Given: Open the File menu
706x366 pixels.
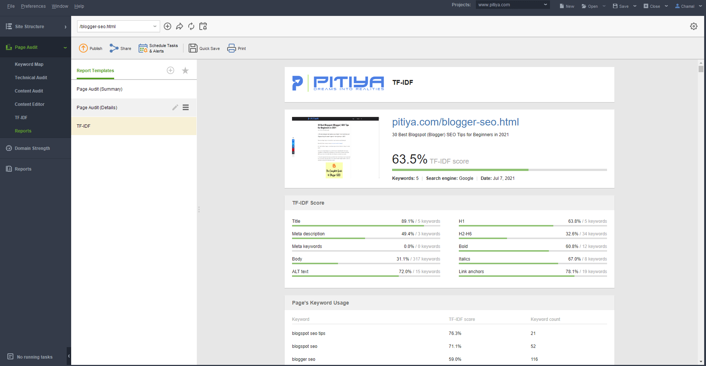Looking at the screenshot, I should tap(11, 6).
